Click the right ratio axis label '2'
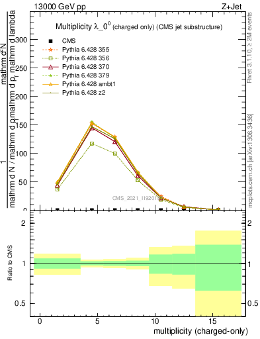This screenshot has height=339, width=260. (249, 223)
